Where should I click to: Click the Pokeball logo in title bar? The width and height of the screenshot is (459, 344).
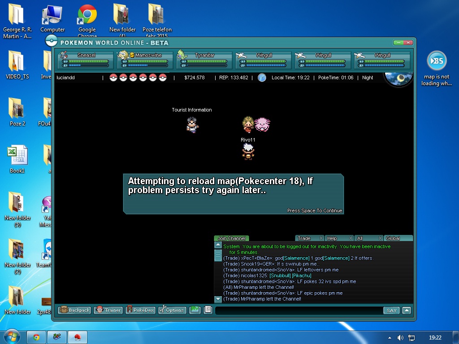(x=52, y=41)
